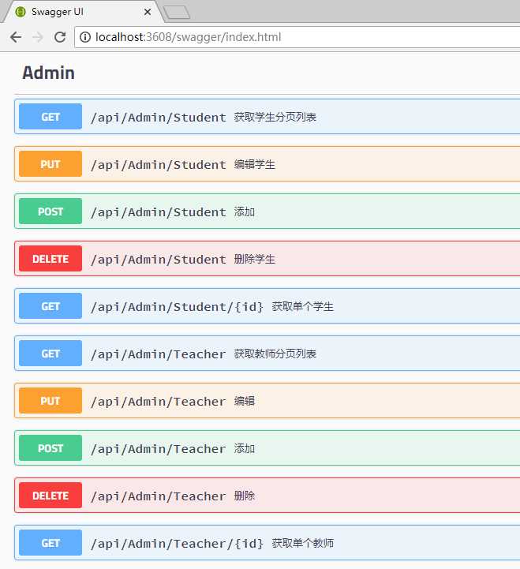Click GET badge for /api/Admin/Student/{id}

(x=51, y=306)
